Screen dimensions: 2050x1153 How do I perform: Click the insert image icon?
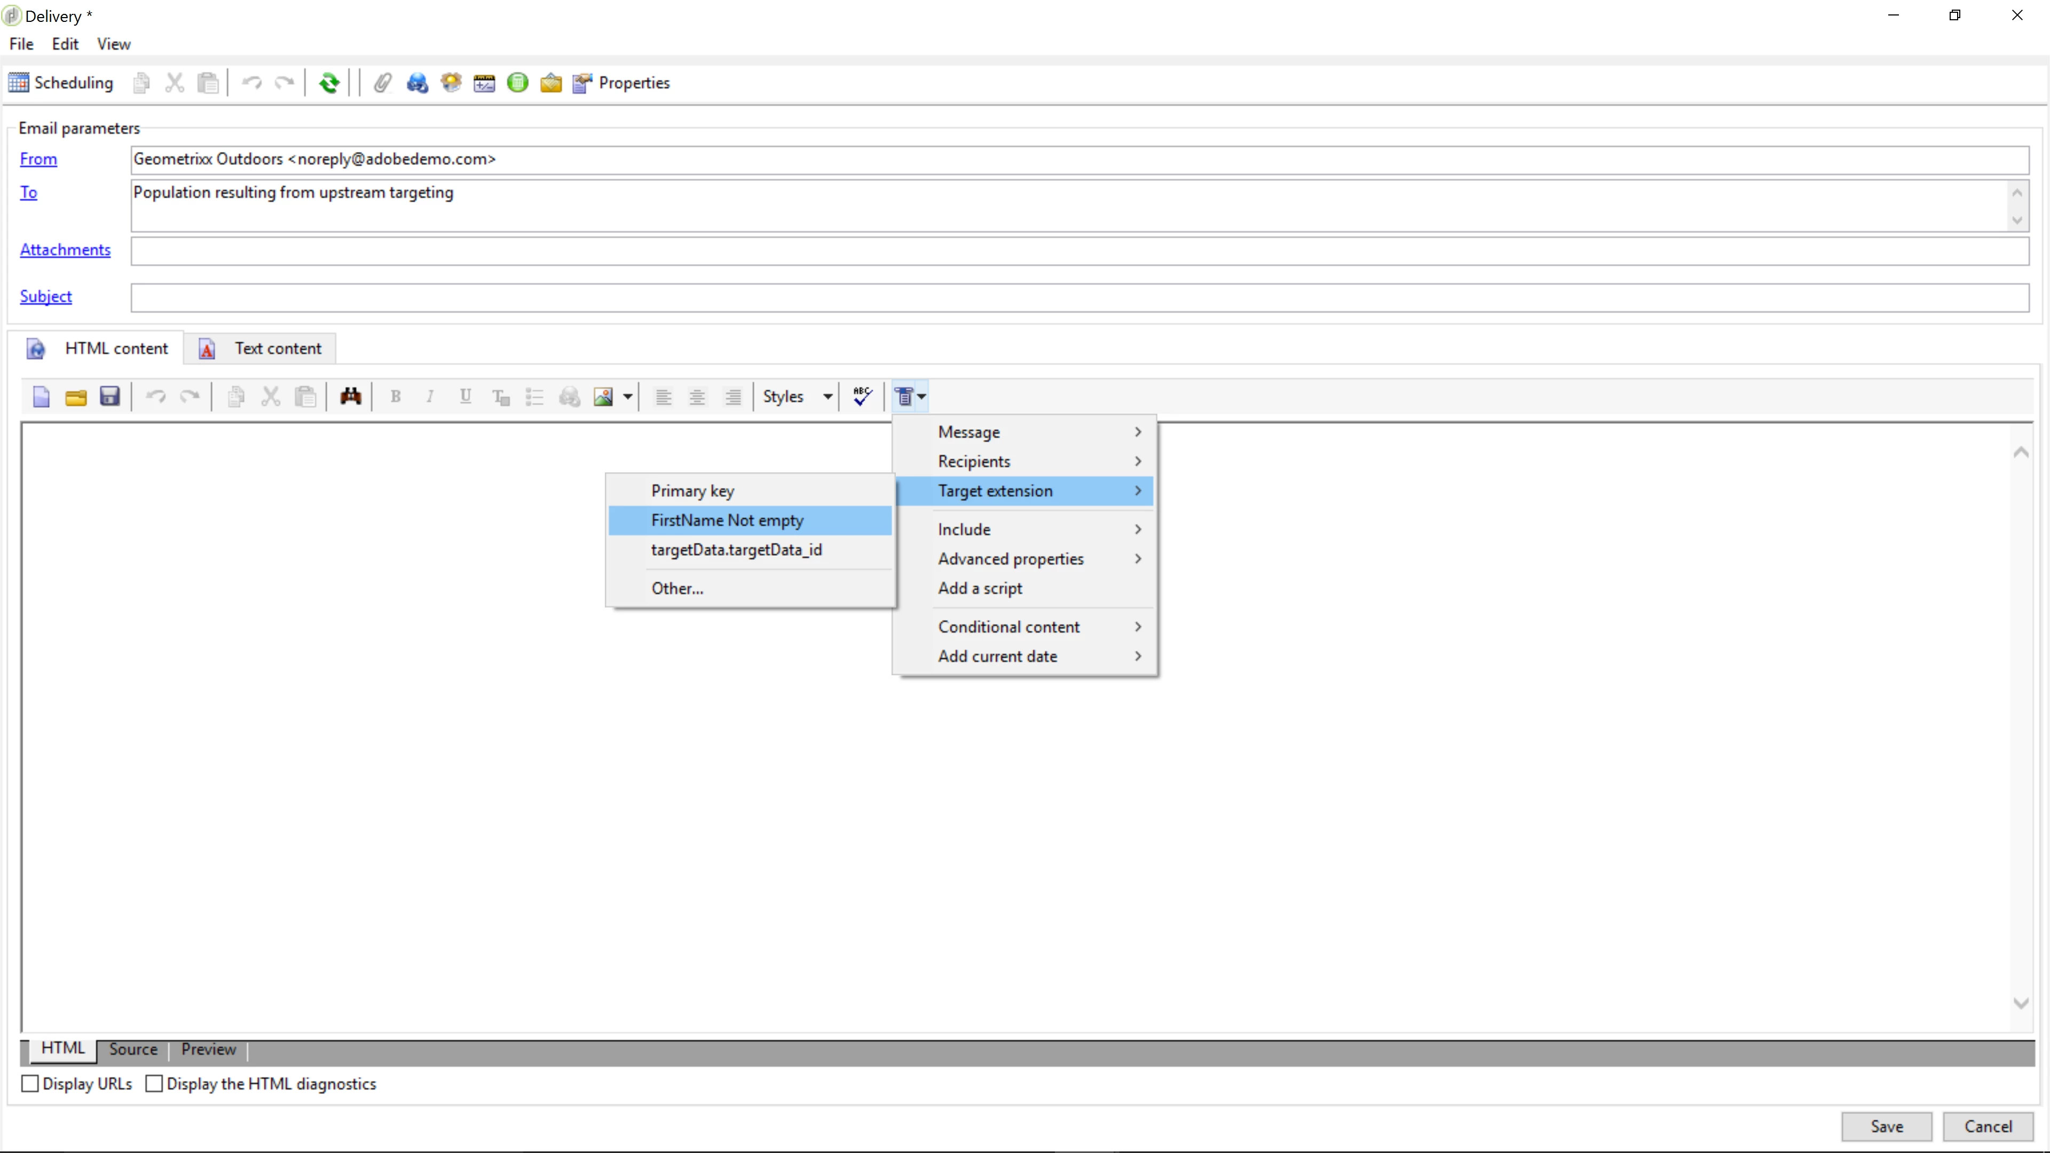click(x=603, y=396)
